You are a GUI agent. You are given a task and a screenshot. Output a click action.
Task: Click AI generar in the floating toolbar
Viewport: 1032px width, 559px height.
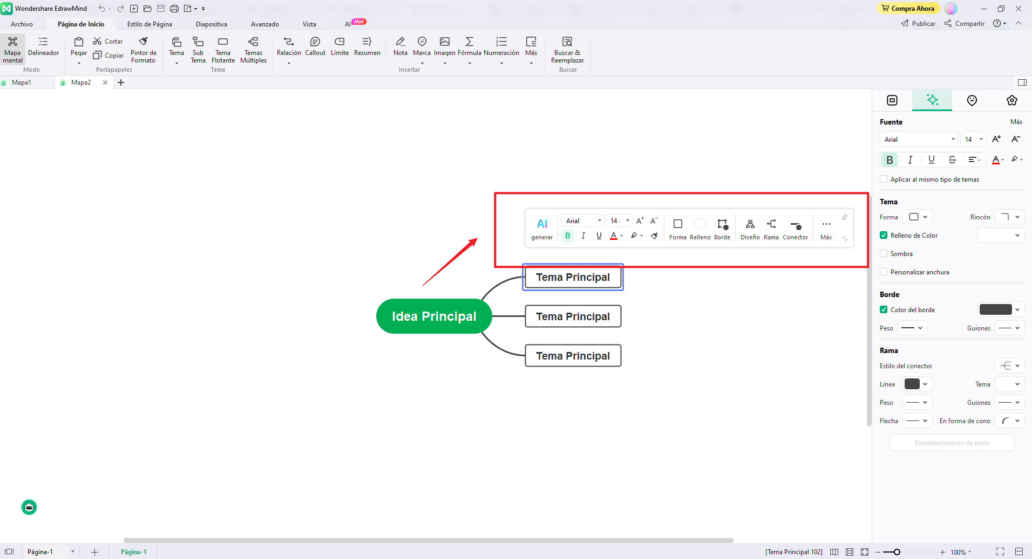point(542,227)
